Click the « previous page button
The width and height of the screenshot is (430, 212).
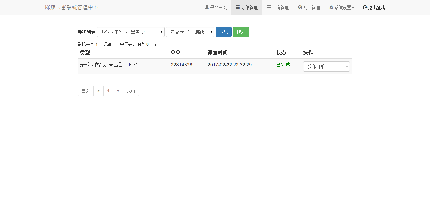pos(99,91)
